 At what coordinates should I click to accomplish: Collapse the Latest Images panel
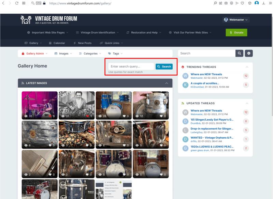pos(167,83)
